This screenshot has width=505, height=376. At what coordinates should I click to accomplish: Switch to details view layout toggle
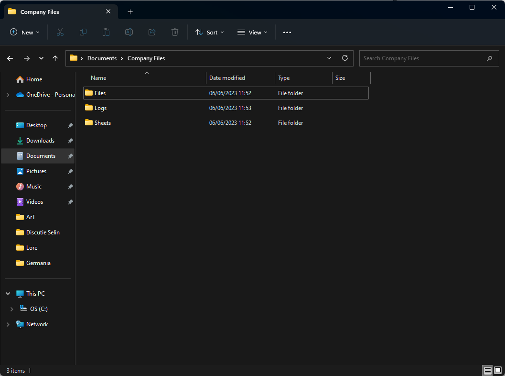487,370
